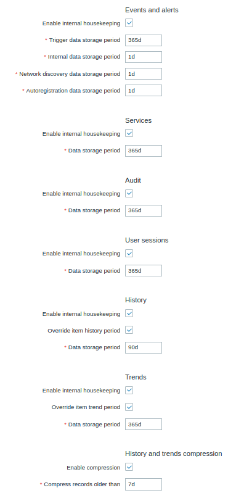This screenshot has height=493, width=236.
Task: Edit History data storage period 90d field
Action: pos(144,347)
